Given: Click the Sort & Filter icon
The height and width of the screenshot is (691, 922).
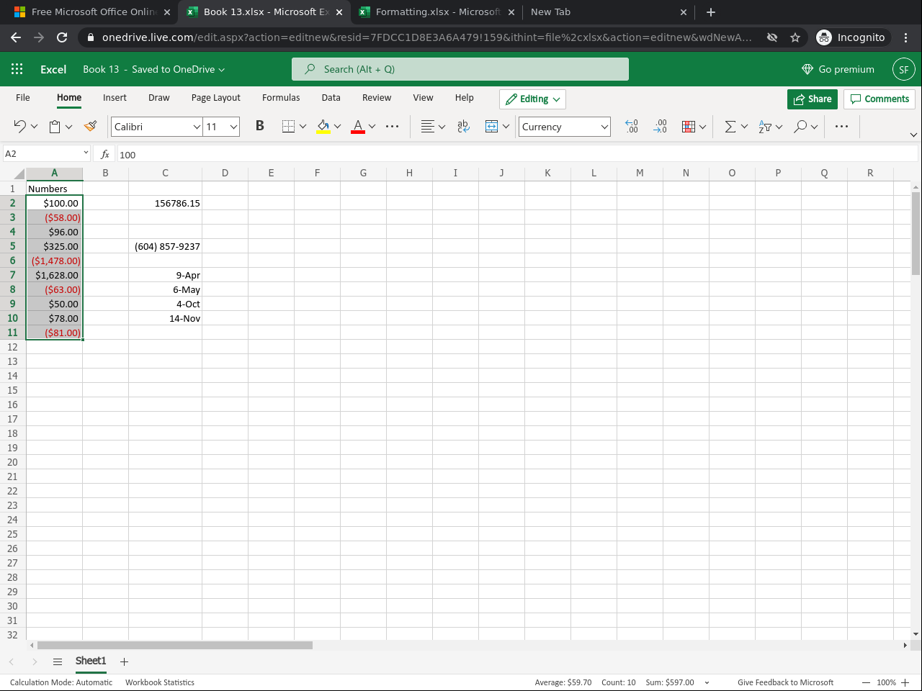Looking at the screenshot, I should point(765,127).
